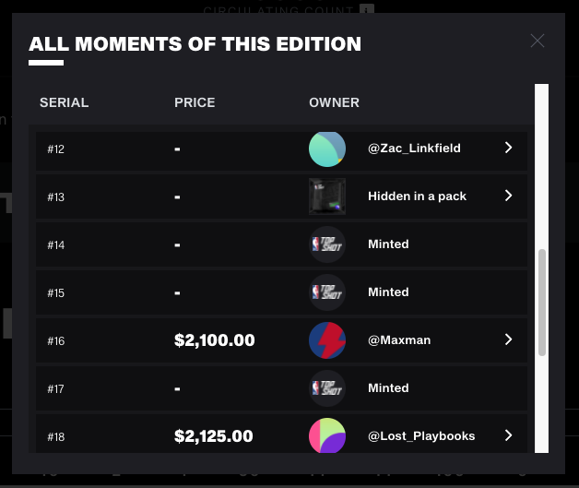579x488 pixels.
Task: Close the All Moments of This Edition dialog
Action: pos(538,41)
